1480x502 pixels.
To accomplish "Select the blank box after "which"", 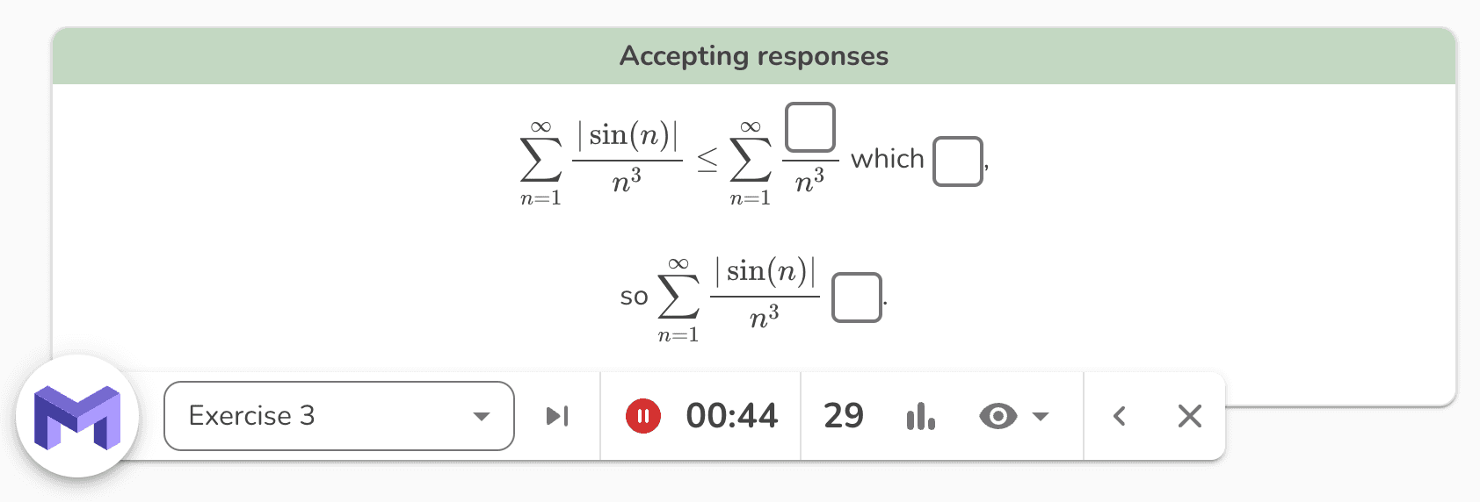I will click(957, 161).
